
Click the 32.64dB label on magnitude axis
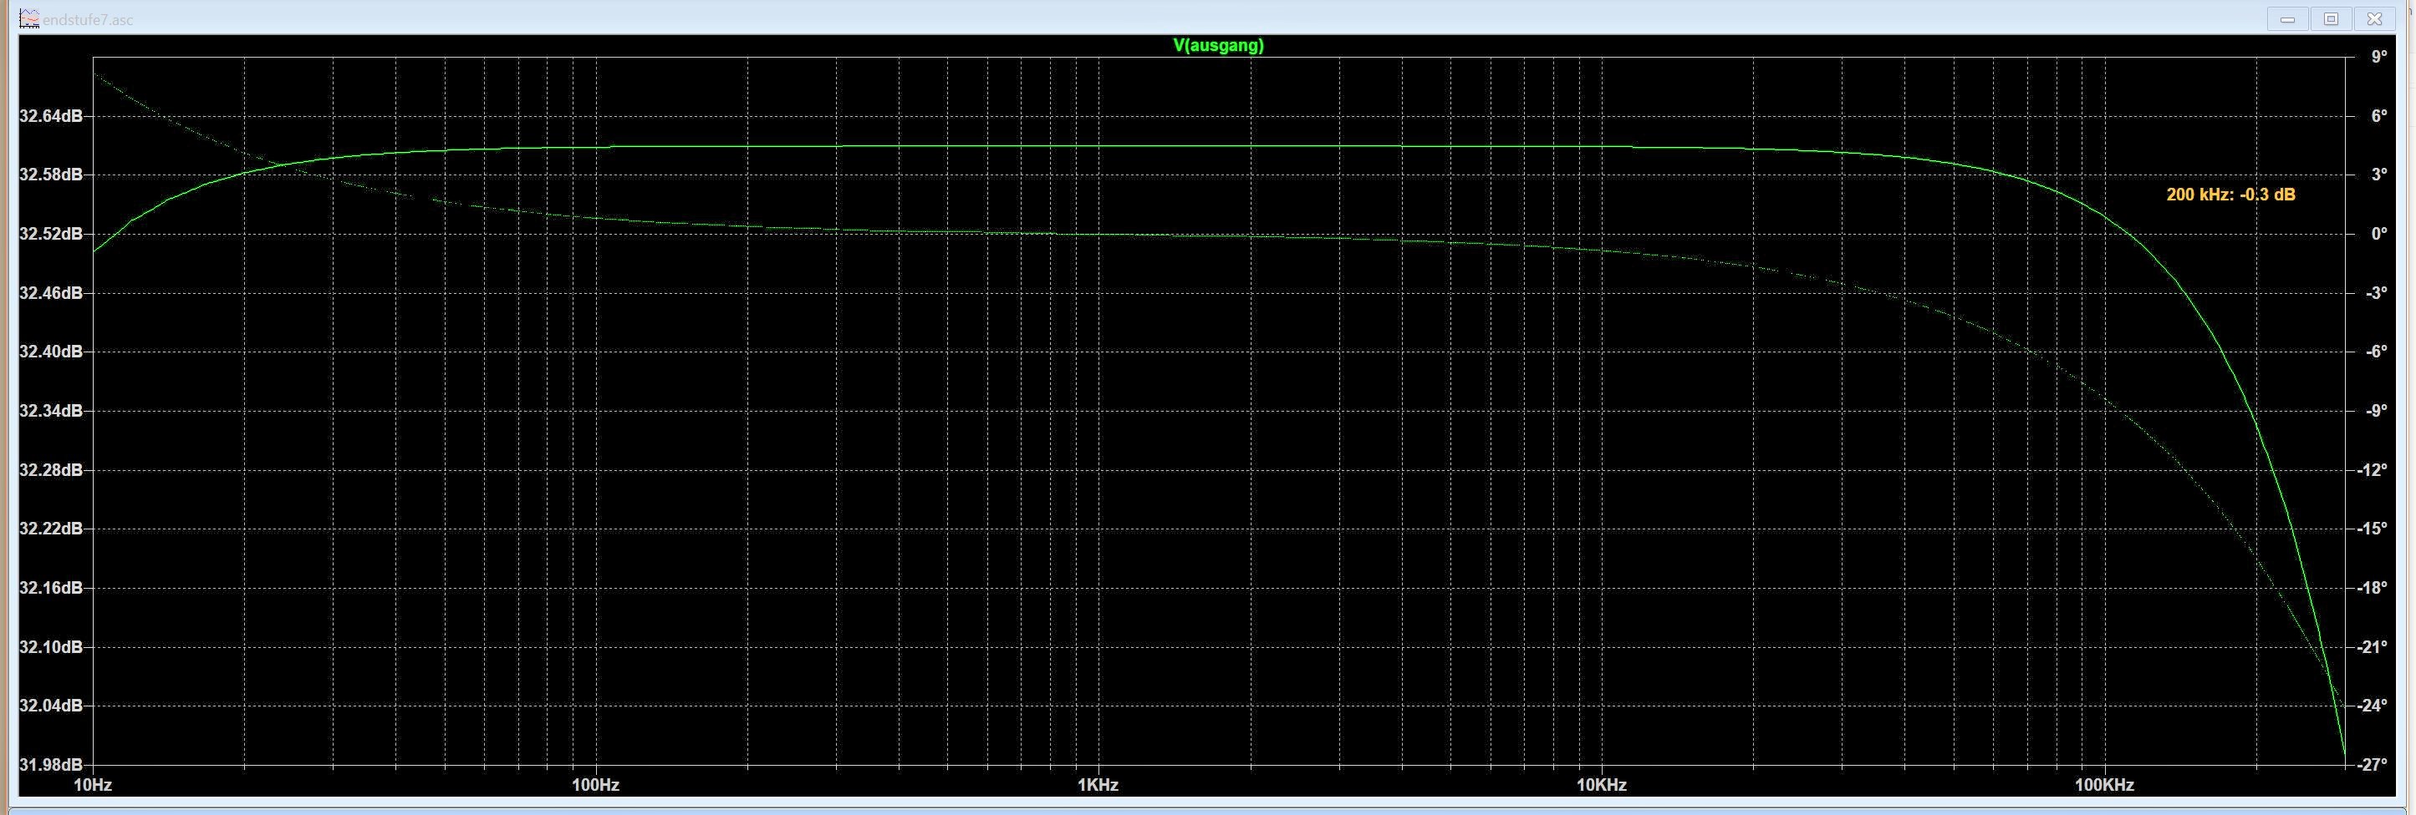tap(51, 116)
